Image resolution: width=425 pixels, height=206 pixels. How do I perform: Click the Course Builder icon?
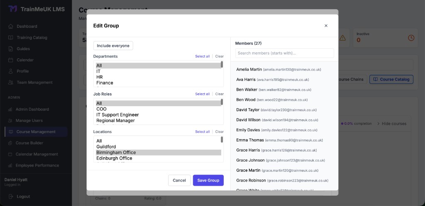click(10, 143)
